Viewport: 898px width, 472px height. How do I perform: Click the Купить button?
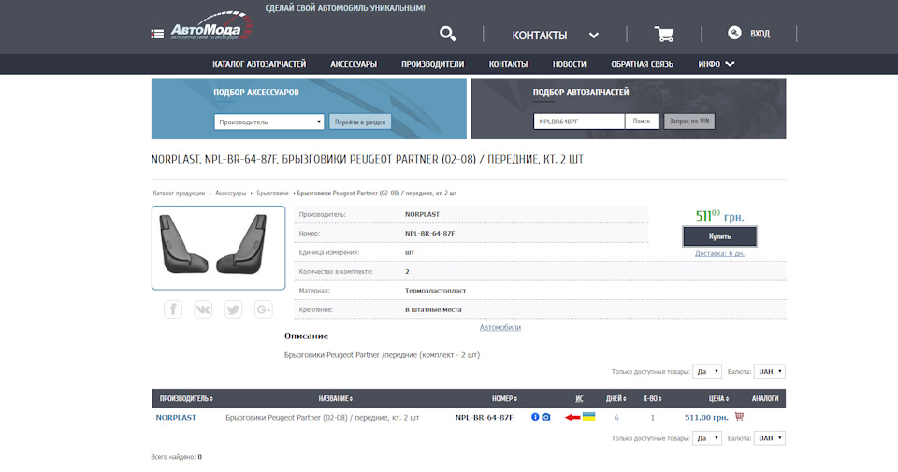coord(720,236)
